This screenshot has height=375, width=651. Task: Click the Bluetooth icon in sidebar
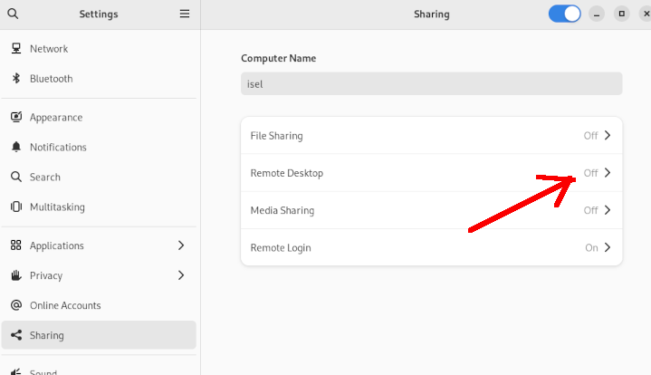pos(15,79)
